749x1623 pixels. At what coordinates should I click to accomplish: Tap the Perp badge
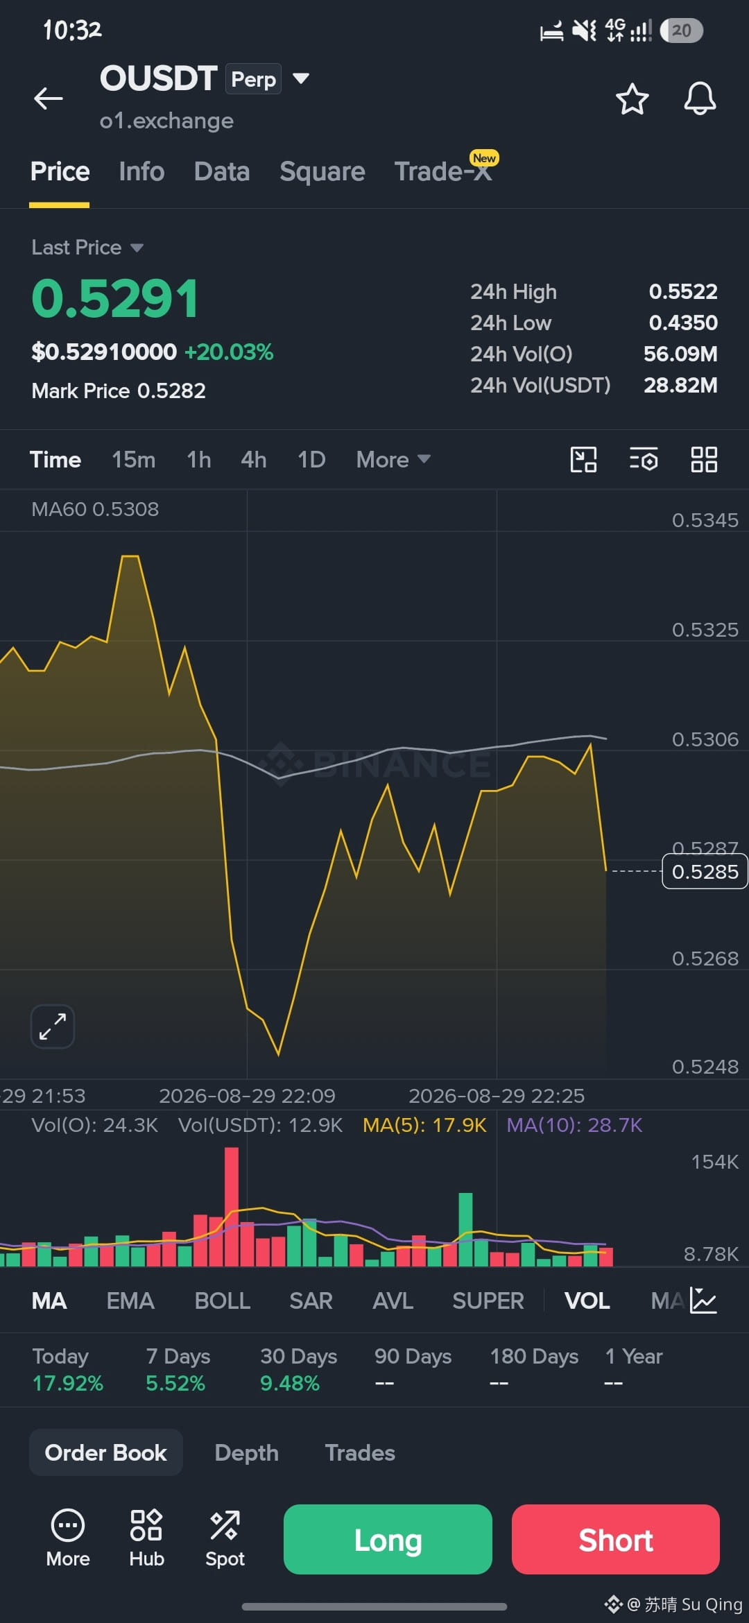pos(253,79)
